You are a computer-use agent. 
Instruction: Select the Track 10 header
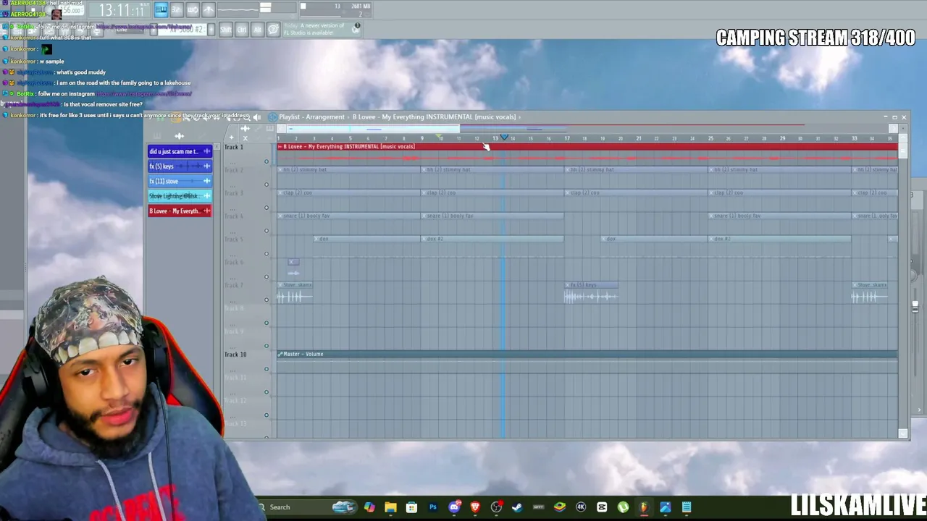247,361
